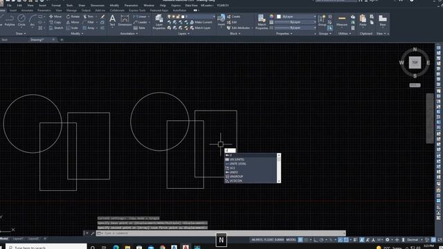This screenshot has height=249, width=443.
Task: Choose UCS from command suggestions
Action: pyautogui.click(x=251, y=168)
